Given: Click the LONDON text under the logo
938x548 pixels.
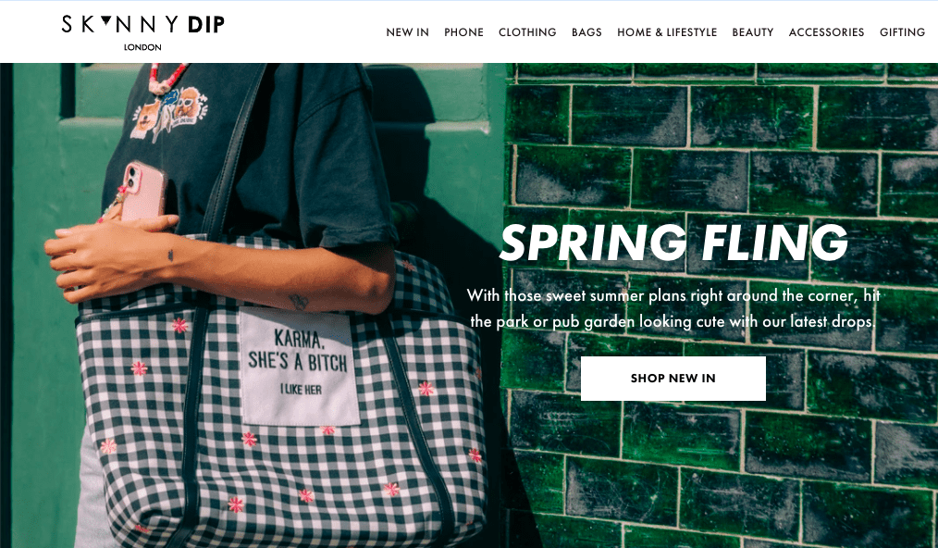Looking at the screenshot, I should pyautogui.click(x=142, y=47).
